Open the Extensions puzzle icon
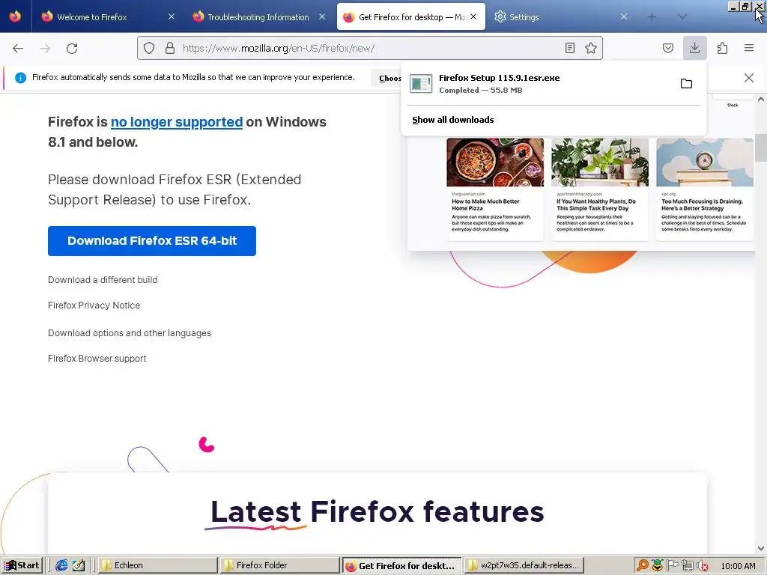This screenshot has height=575, width=767. pyautogui.click(x=722, y=48)
